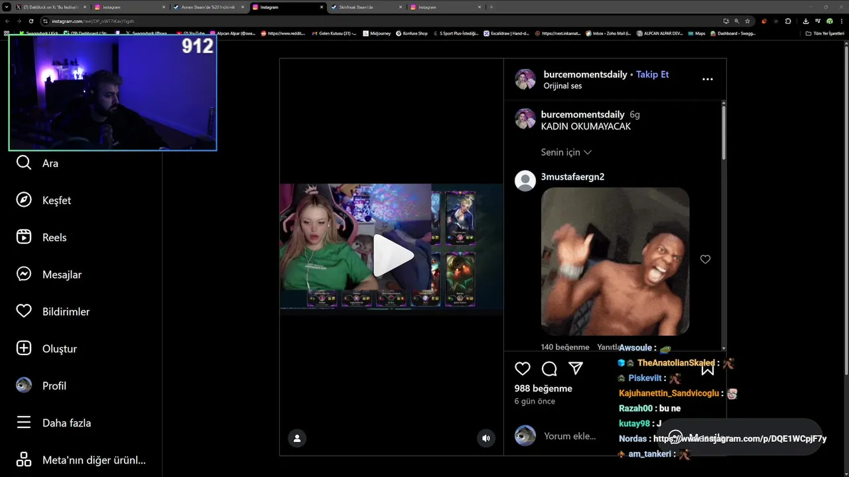Close the active Instagram tab
Screen dimensions: 849x477
point(322,7)
